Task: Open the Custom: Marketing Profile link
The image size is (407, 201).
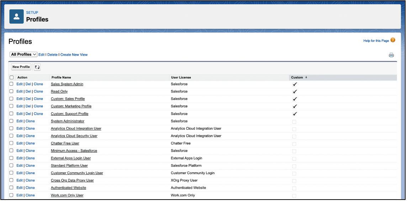Action: [71, 106]
